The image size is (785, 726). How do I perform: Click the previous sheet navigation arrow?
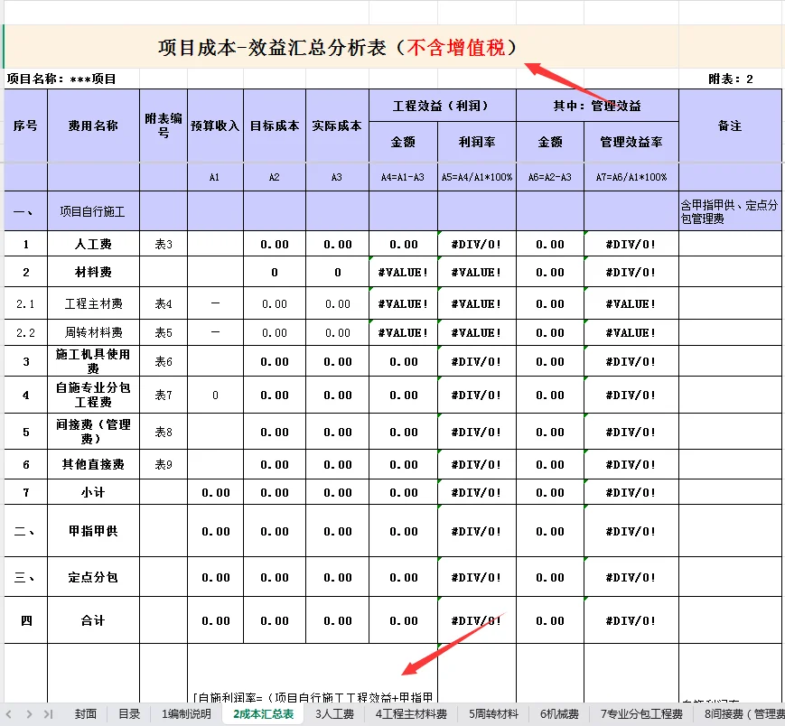pos(9,712)
